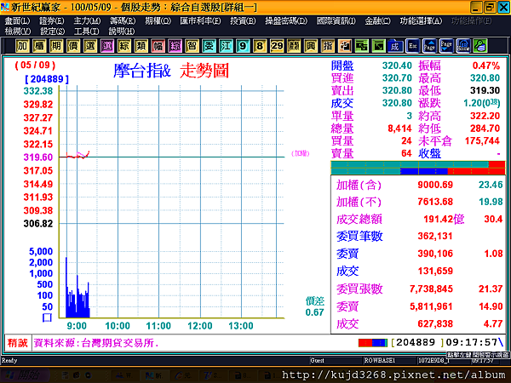Click the 精誠 button in the footer
The height and width of the screenshot is (383, 511).
pos(18,343)
